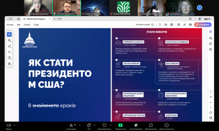
Task: Open the Edit menu
Action: (18, 25)
